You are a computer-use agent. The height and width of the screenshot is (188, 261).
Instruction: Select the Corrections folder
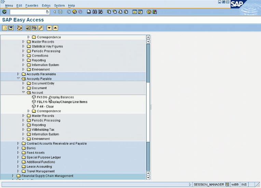(x=40, y=55)
